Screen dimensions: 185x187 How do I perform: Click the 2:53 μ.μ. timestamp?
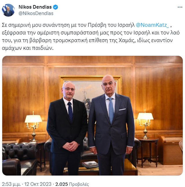tap(11, 184)
